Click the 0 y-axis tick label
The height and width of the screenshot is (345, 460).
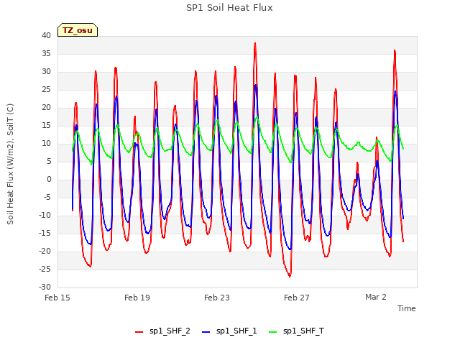49,179
